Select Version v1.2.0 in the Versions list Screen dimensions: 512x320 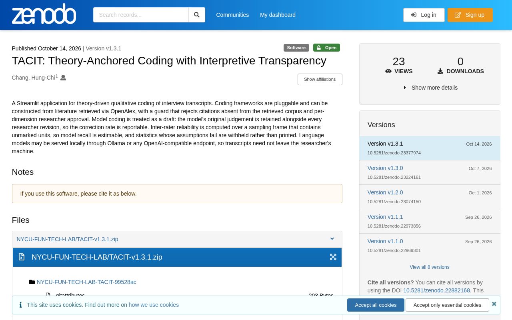click(385, 192)
